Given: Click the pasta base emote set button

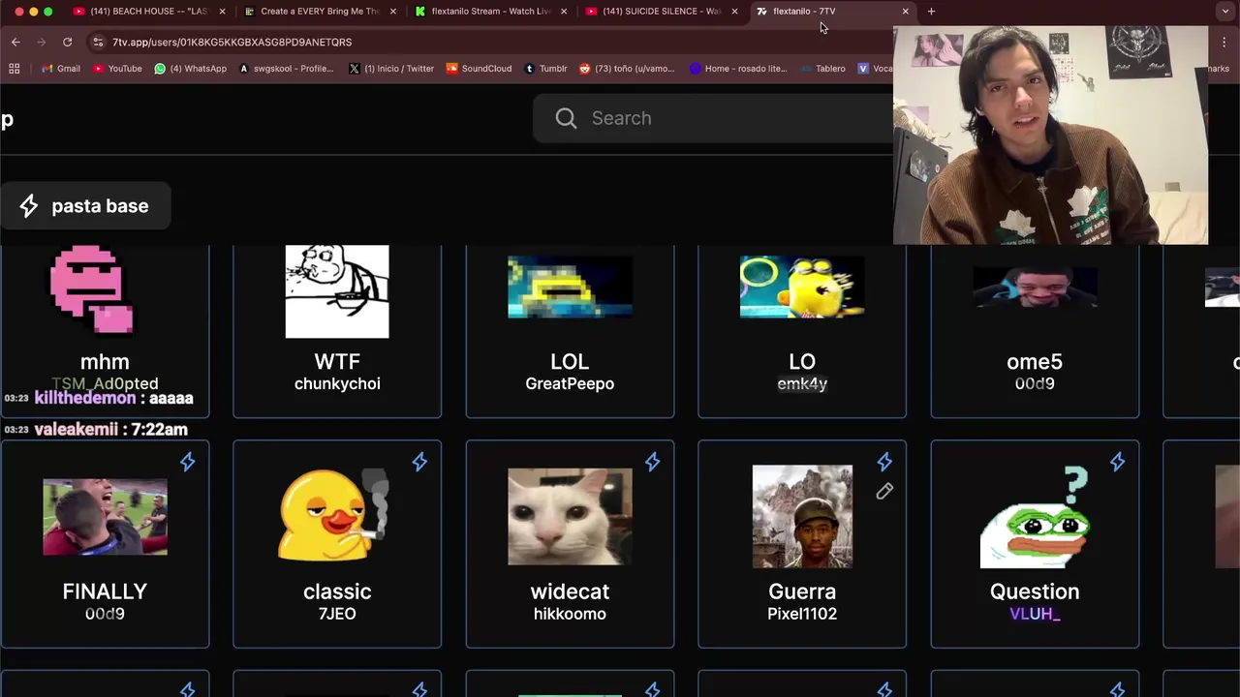Looking at the screenshot, I should [85, 205].
